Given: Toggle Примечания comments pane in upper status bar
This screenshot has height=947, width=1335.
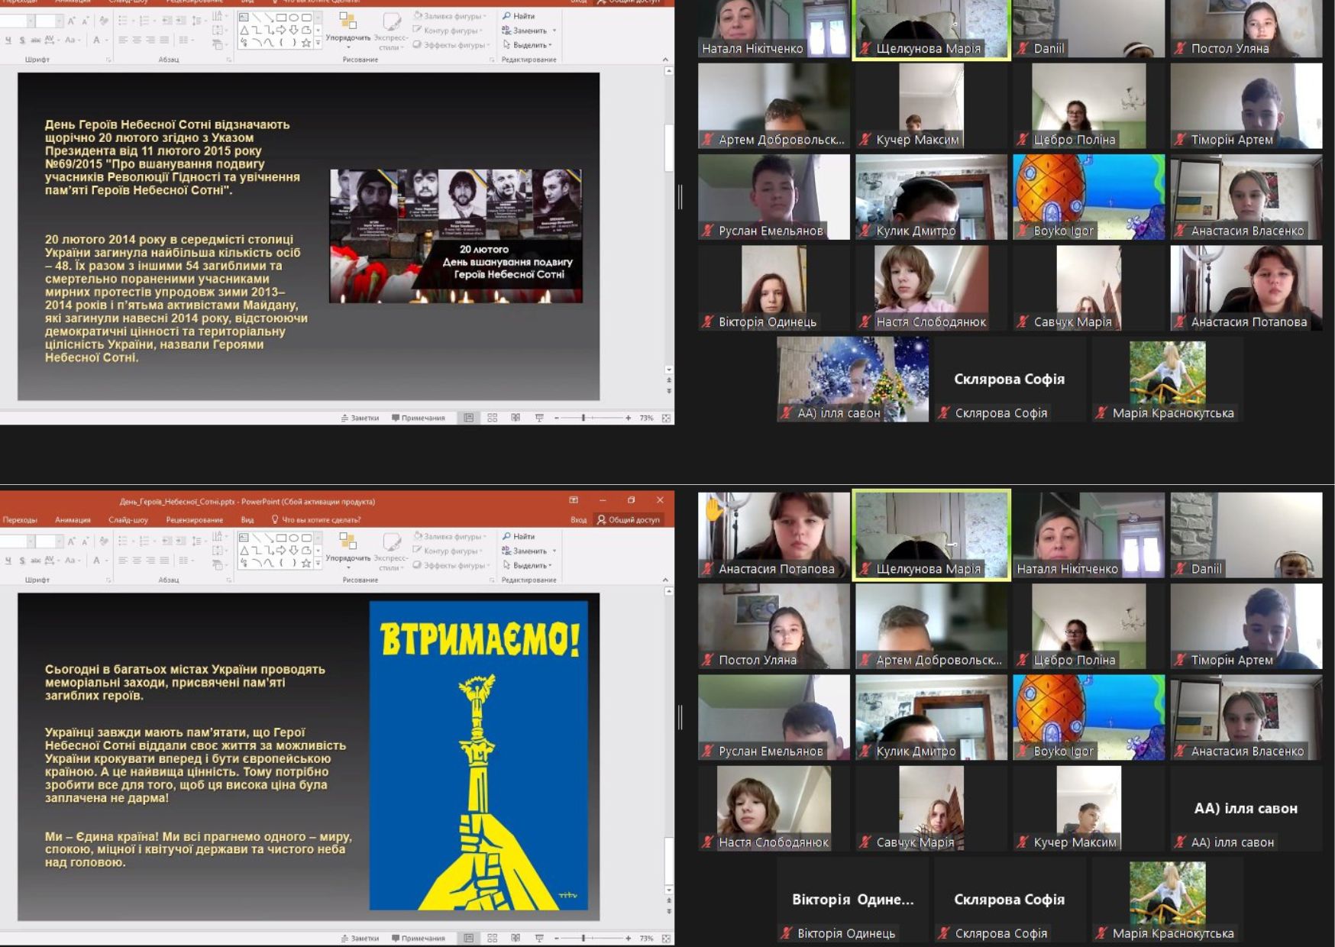Looking at the screenshot, I should (418, 418).
